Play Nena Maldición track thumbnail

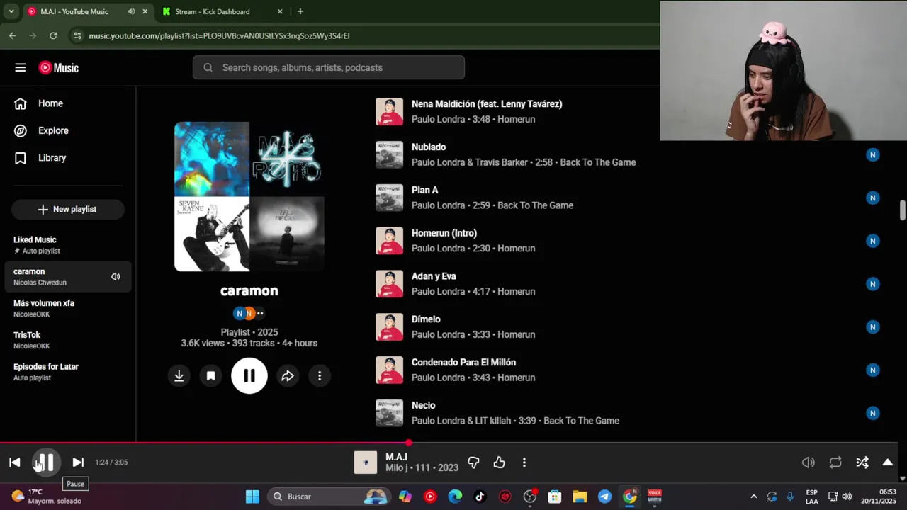[389, 112]
